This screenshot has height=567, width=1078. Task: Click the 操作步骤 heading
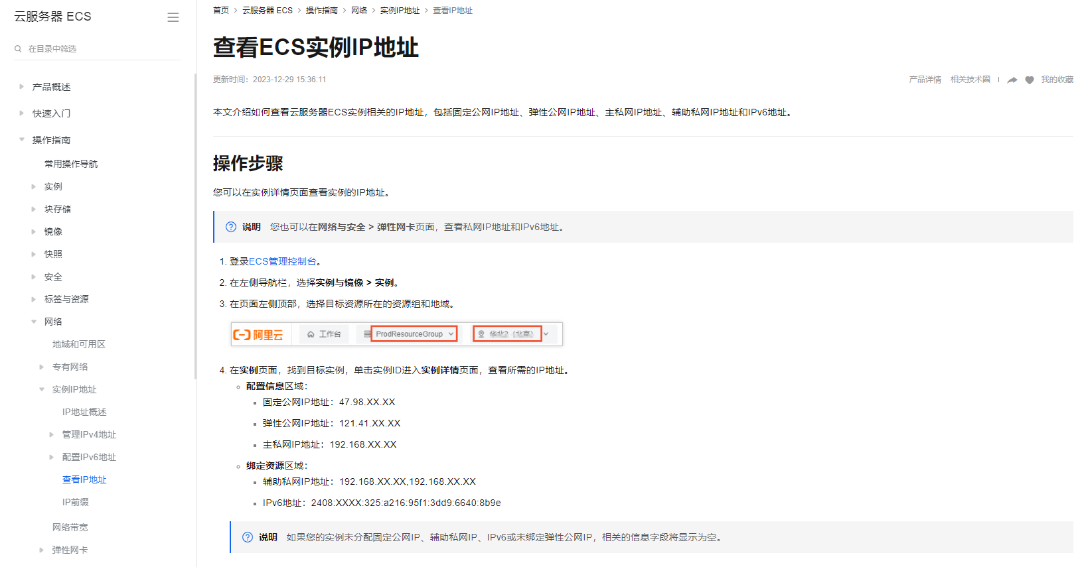coord(248,164)
